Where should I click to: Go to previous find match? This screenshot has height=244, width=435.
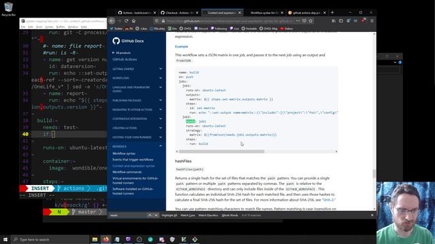tap(150, 216)
